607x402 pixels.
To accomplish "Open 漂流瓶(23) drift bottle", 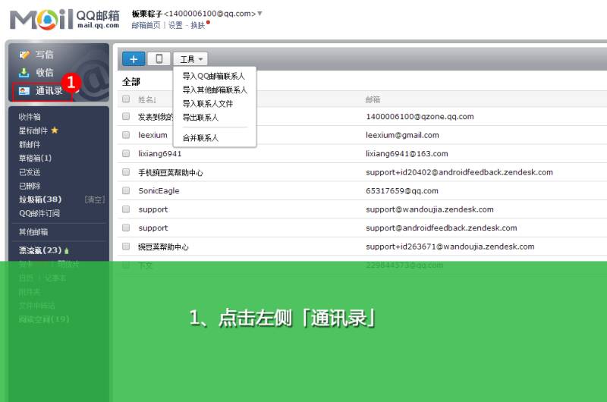I will pos(40,250).
